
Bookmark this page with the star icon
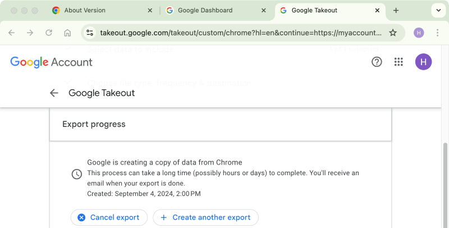393,33
